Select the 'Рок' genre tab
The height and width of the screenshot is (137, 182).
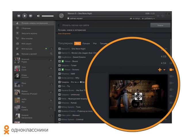pyautogui.click(x=95, y=44)
